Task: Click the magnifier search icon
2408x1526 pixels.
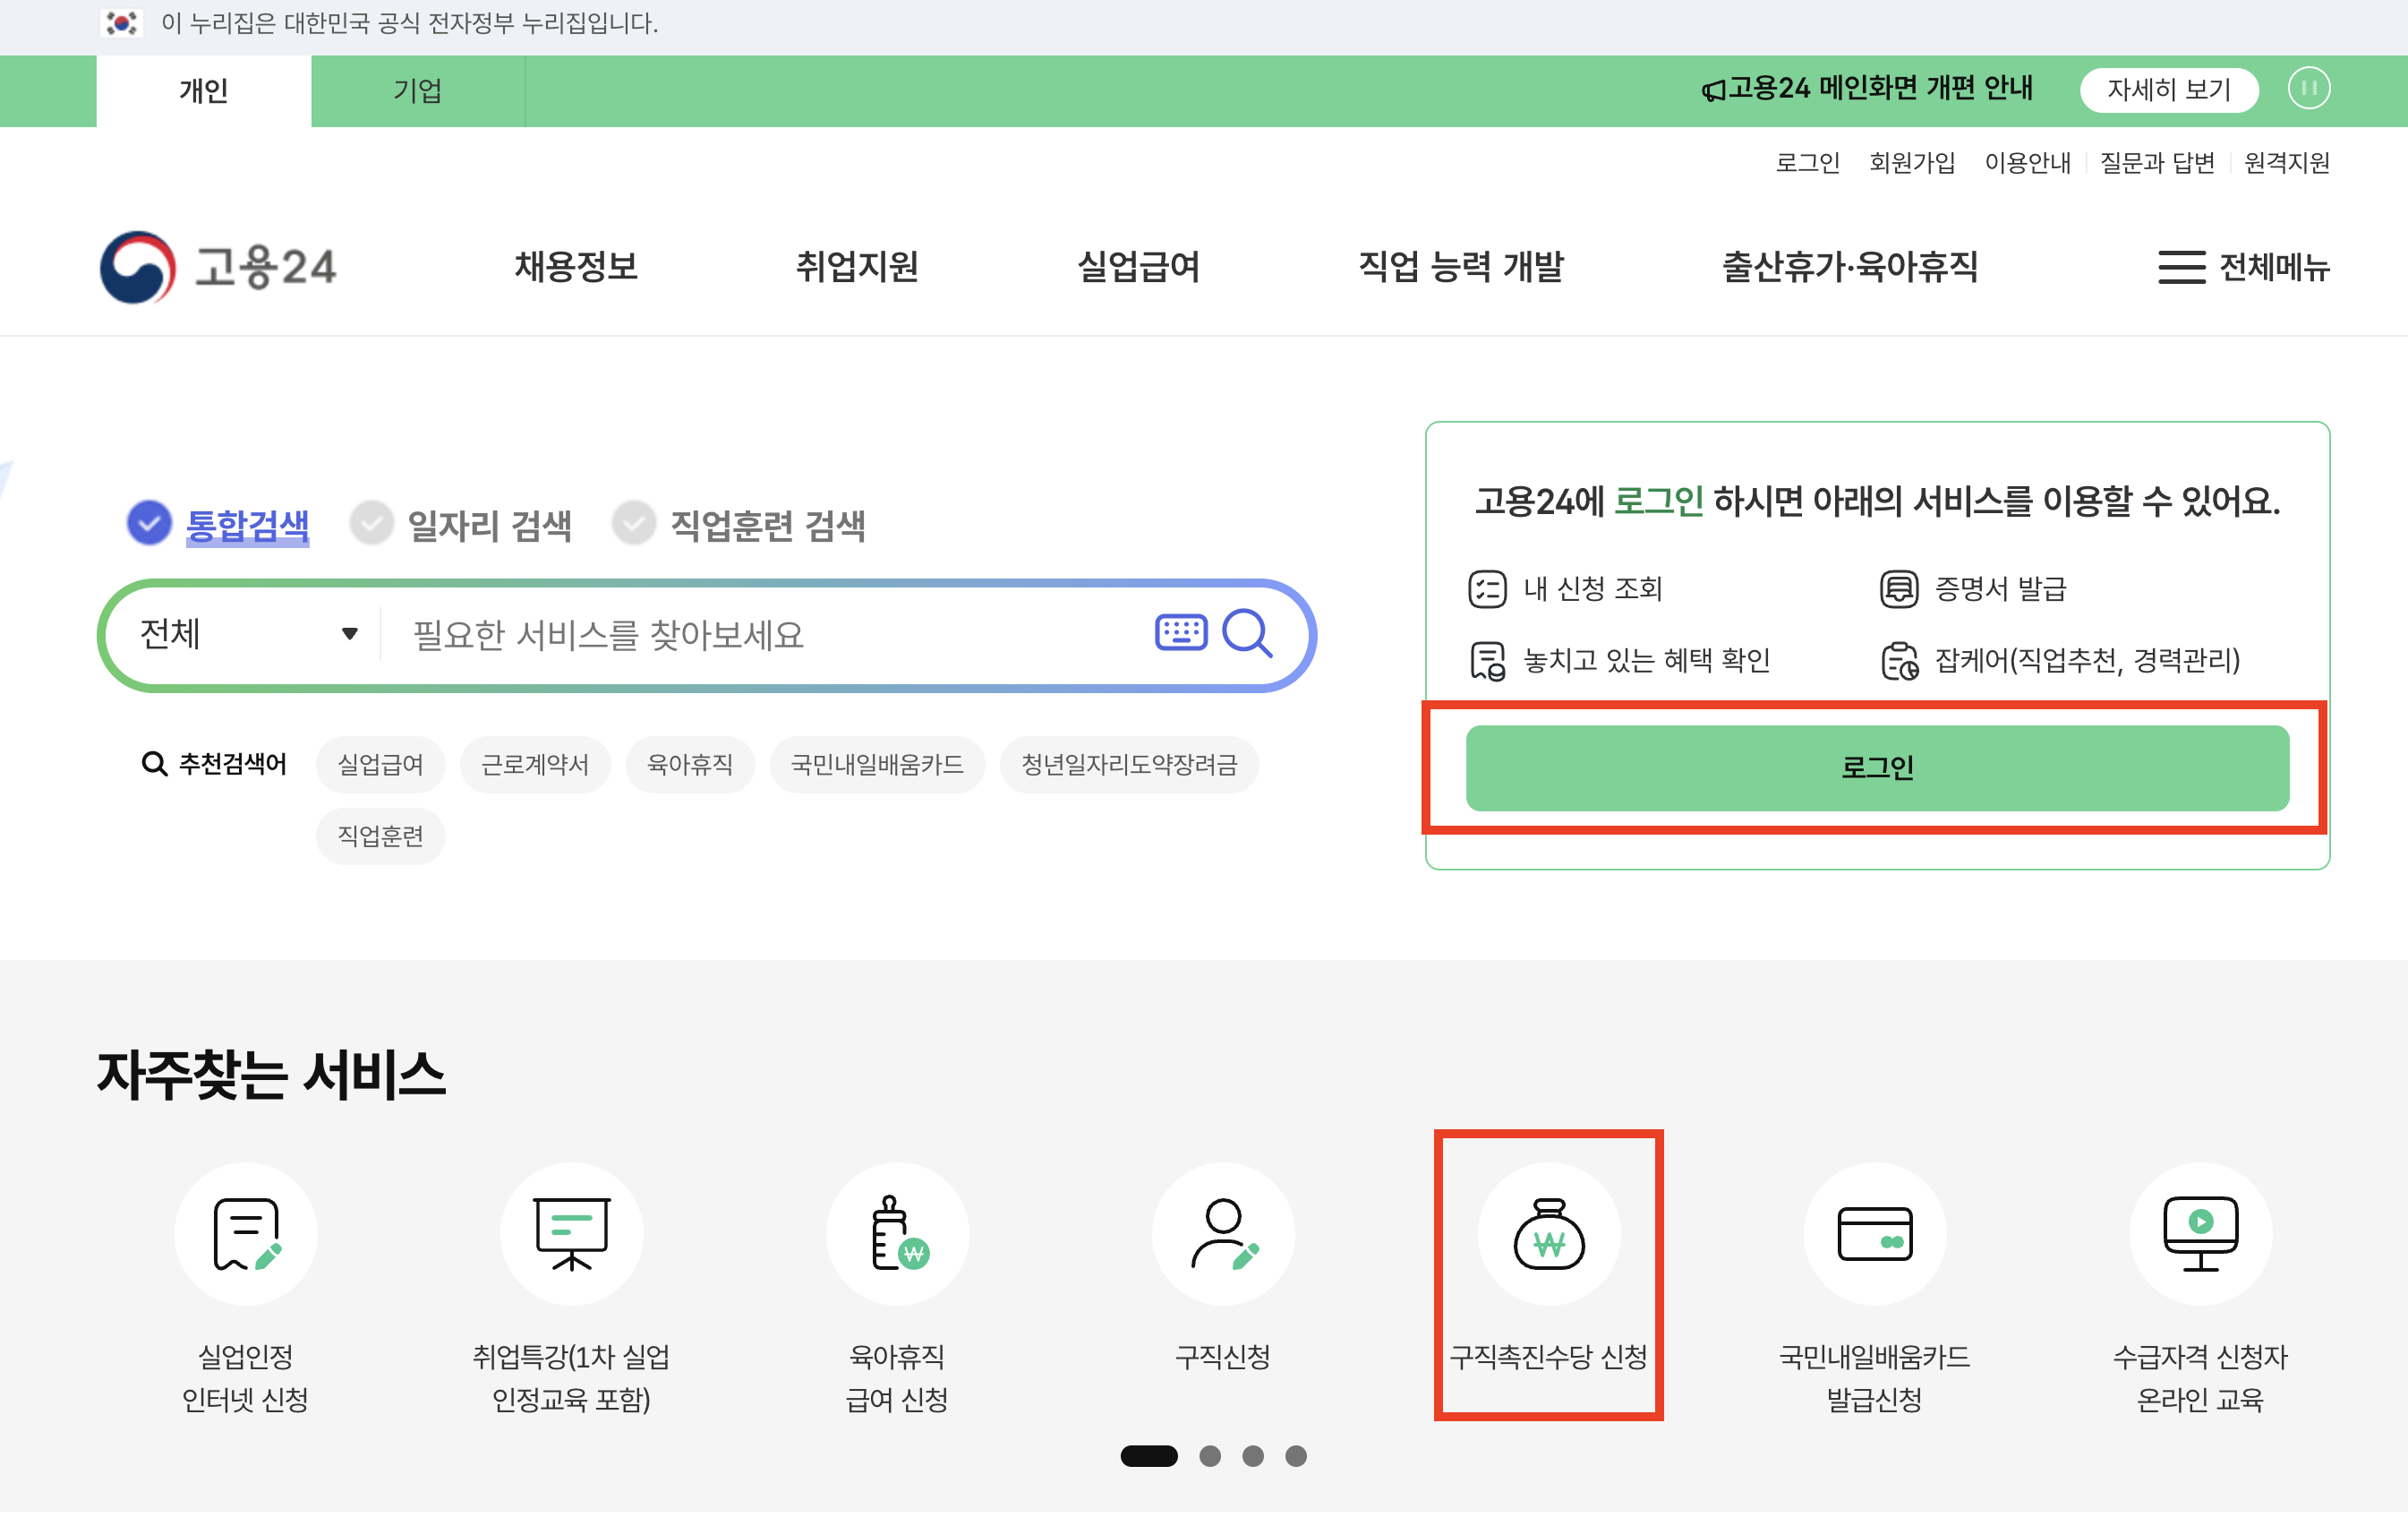Action: 1247,633
